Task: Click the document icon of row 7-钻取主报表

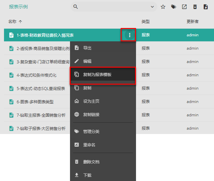Action: pos(11,115)
